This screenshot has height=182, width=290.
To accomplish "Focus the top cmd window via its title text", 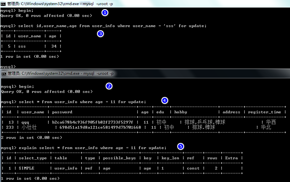I will coord(60,4).
